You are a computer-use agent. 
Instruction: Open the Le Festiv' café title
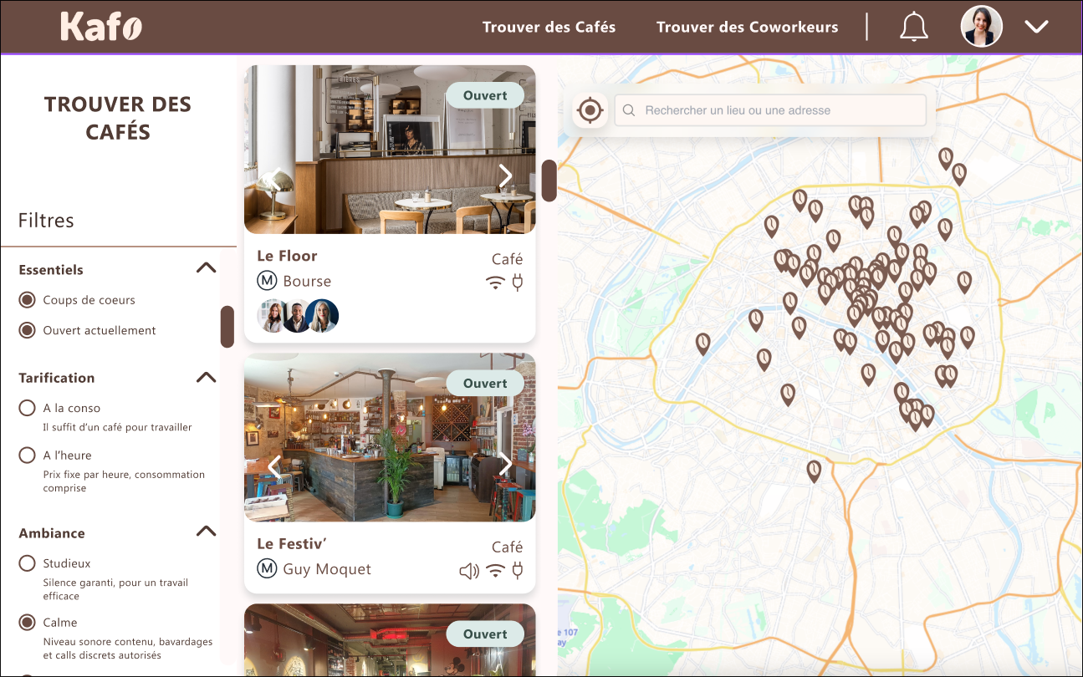[x=290, y=543]
